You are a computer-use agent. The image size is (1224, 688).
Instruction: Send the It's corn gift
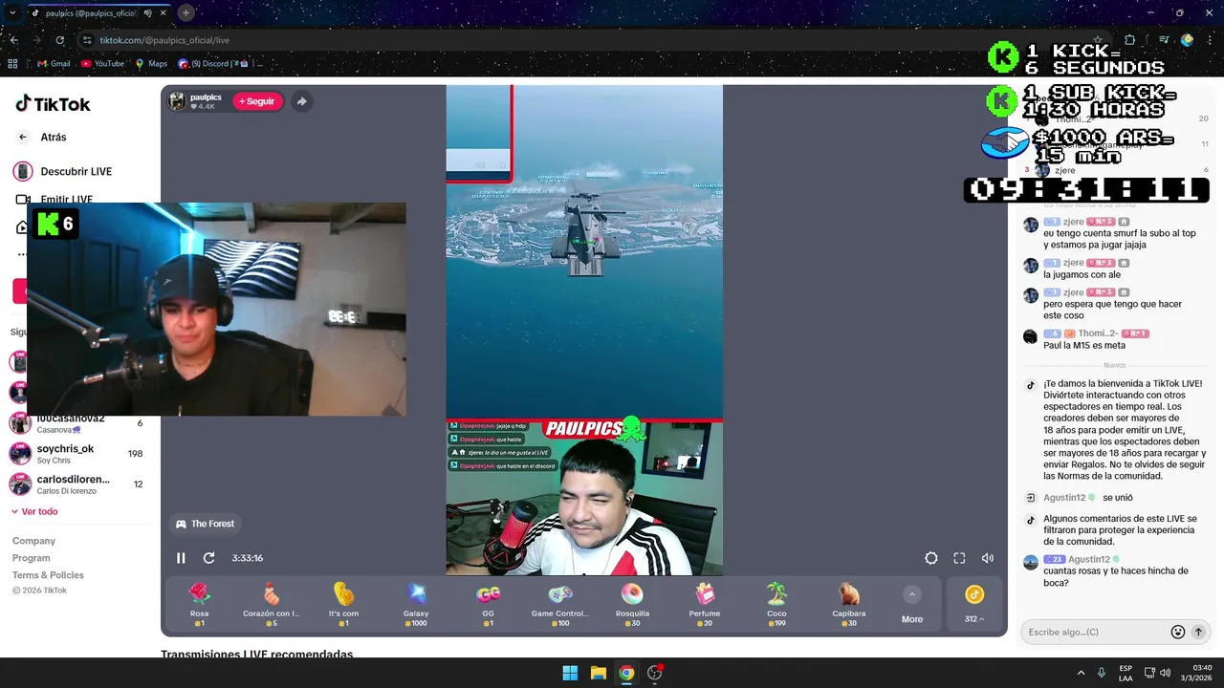click(x=343, y=605)
